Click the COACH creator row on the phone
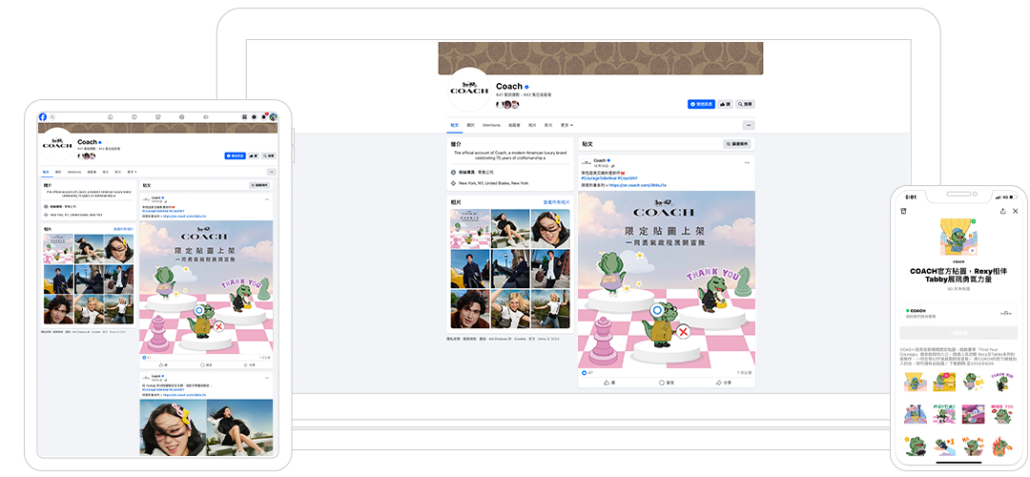Image resolution: width=1030 pixels, height=477 pixels. 959,313
